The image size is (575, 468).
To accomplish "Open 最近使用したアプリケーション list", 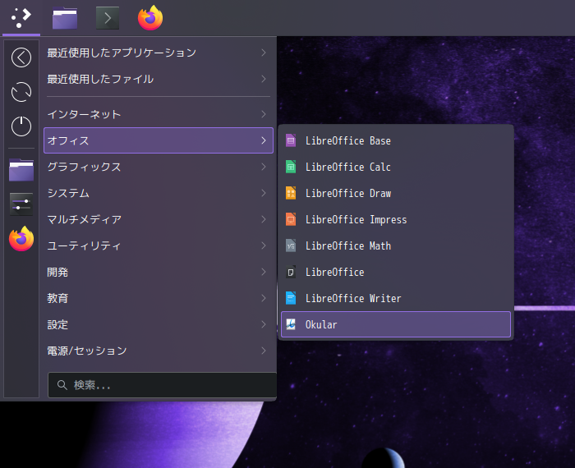I will coord(159,53).
